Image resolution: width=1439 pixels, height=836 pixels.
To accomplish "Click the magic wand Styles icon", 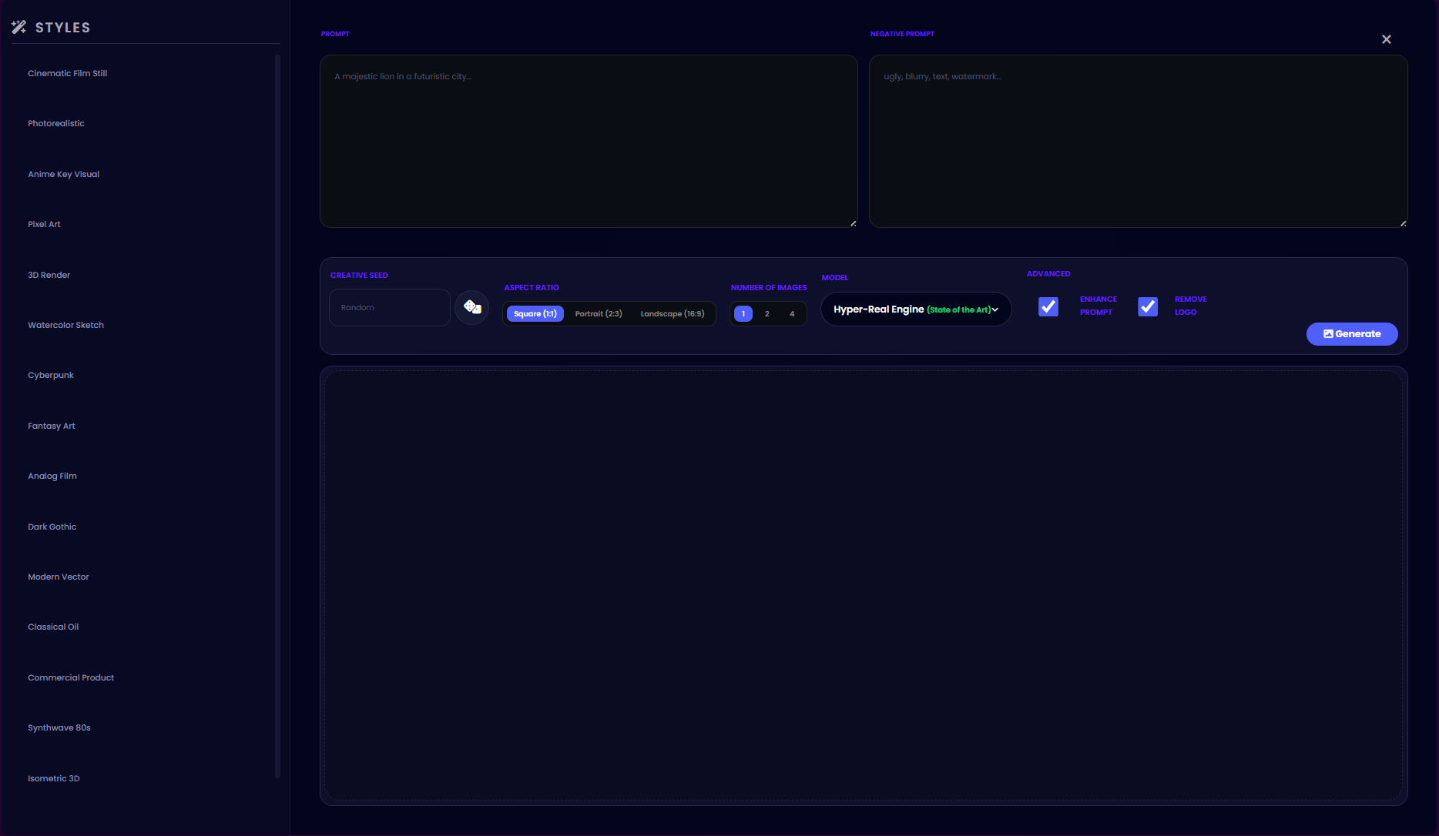I will 19,28.
